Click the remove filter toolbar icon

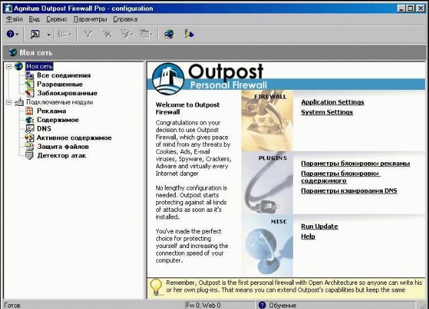107,34
